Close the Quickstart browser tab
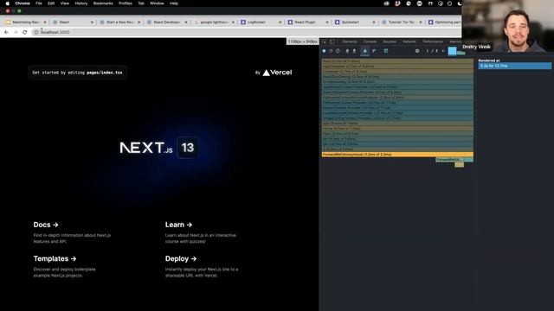The image size is (554, 311). pos(374,22)
